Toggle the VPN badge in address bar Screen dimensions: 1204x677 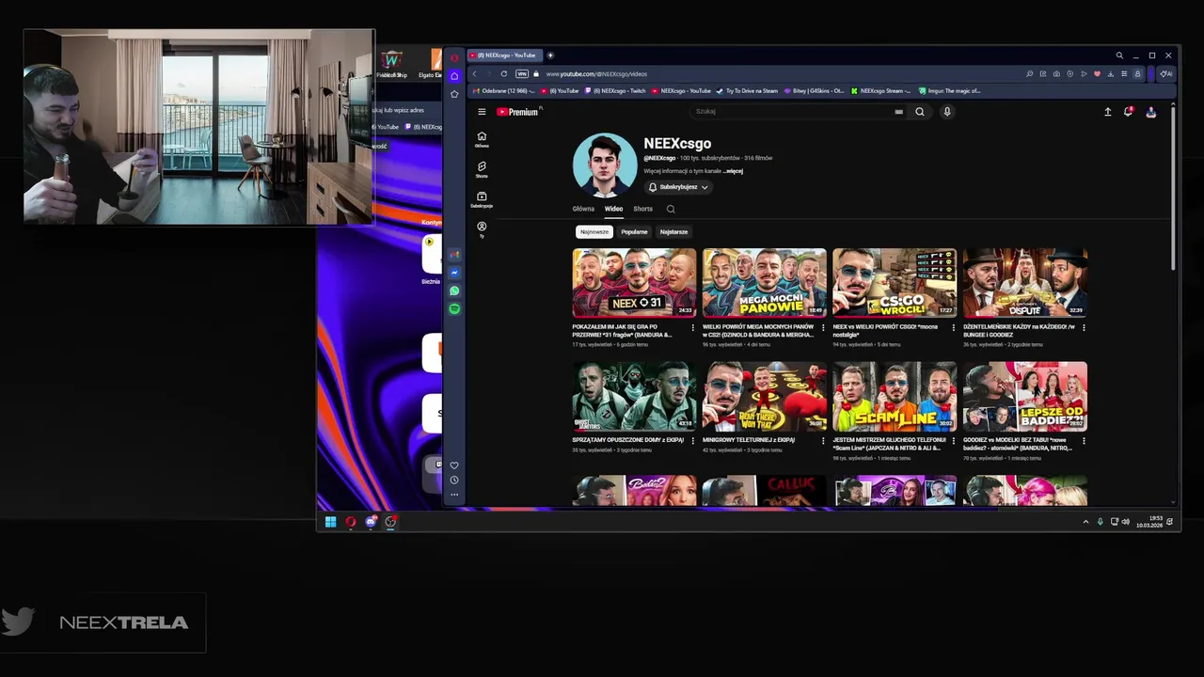(x=522, y=73)
